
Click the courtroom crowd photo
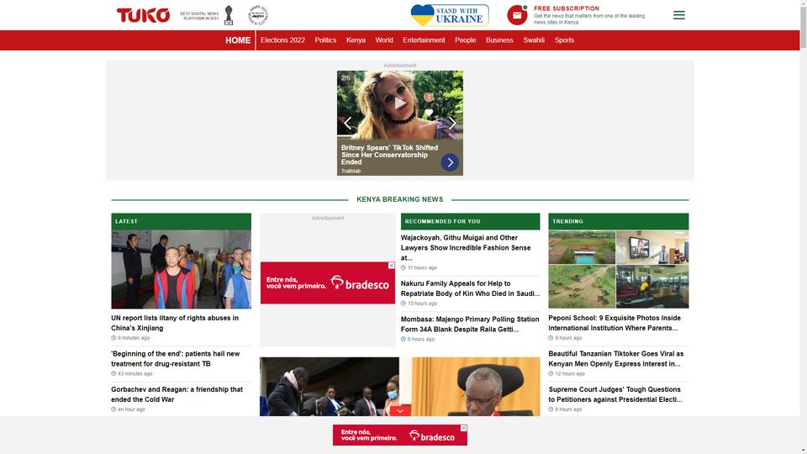pyautogui.click(x=330, y=387)
